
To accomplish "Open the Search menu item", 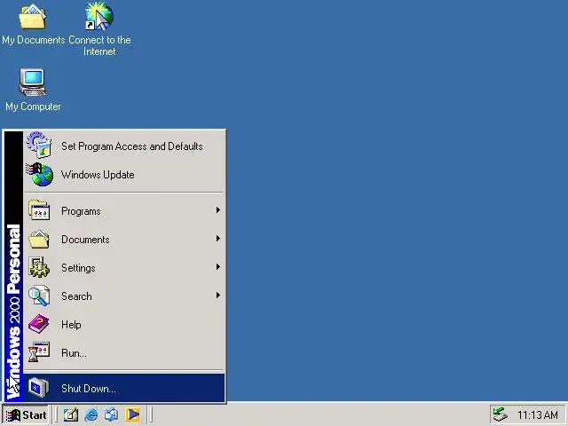I will pos(124,296).
